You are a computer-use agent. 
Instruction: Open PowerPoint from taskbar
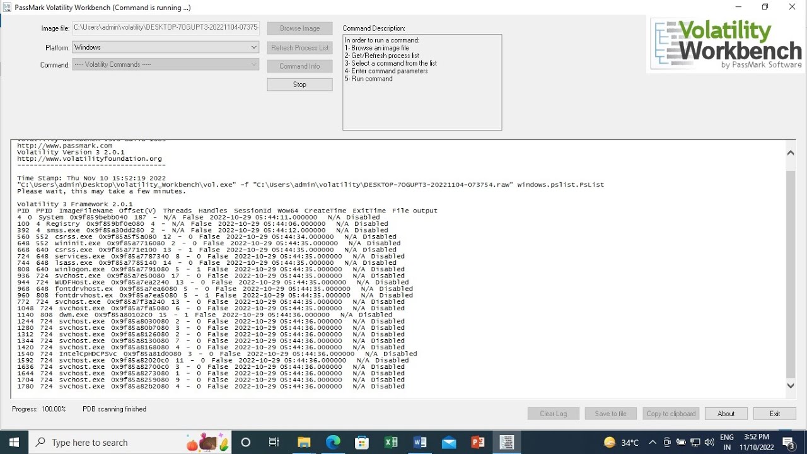(x=478, y=443)
